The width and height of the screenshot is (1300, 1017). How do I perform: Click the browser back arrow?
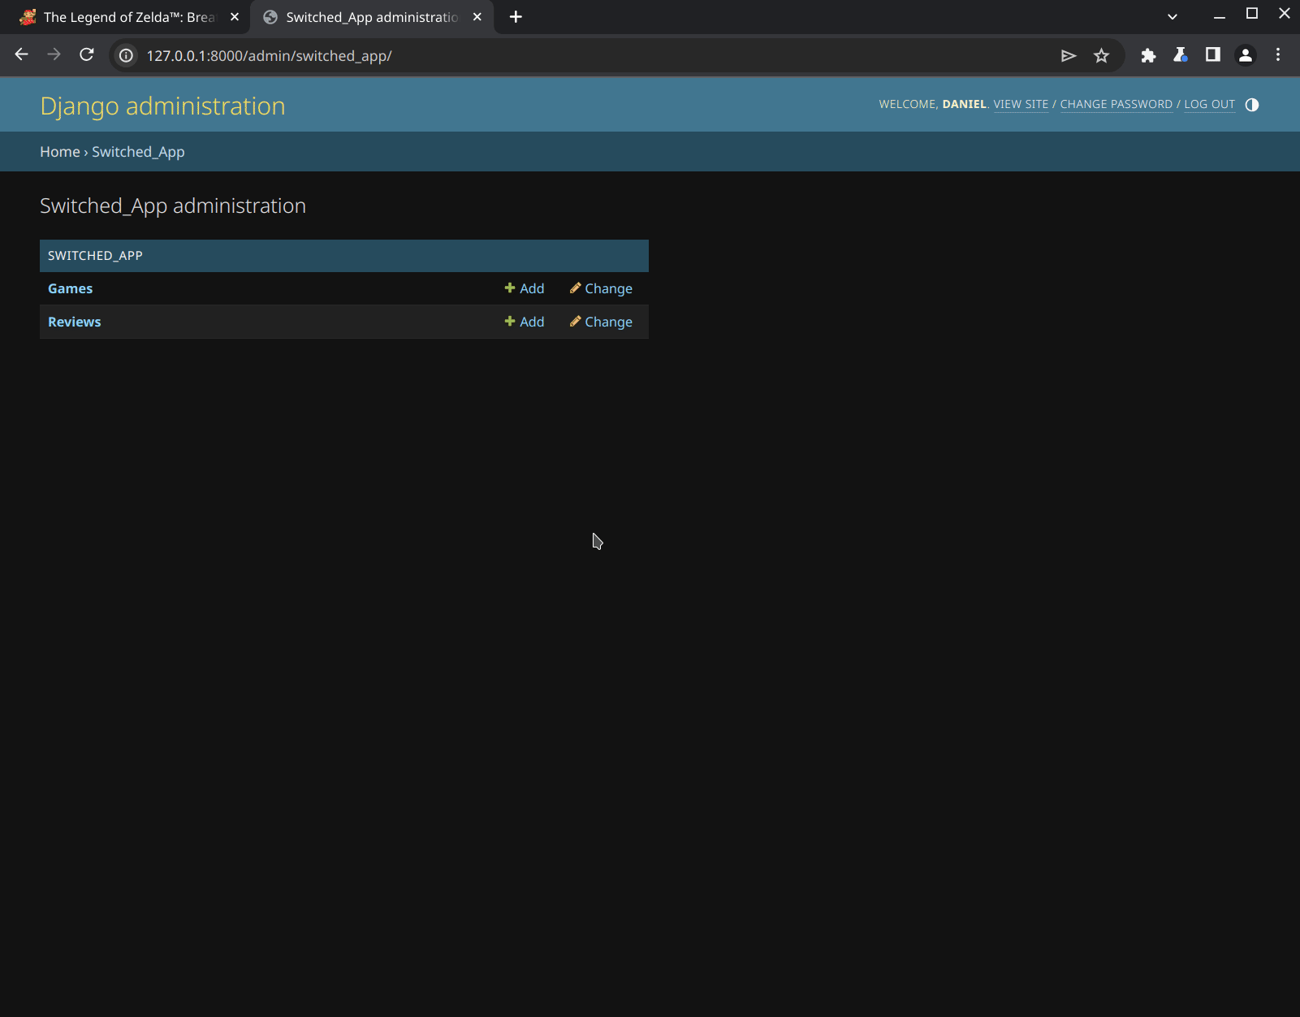point(22,55)
